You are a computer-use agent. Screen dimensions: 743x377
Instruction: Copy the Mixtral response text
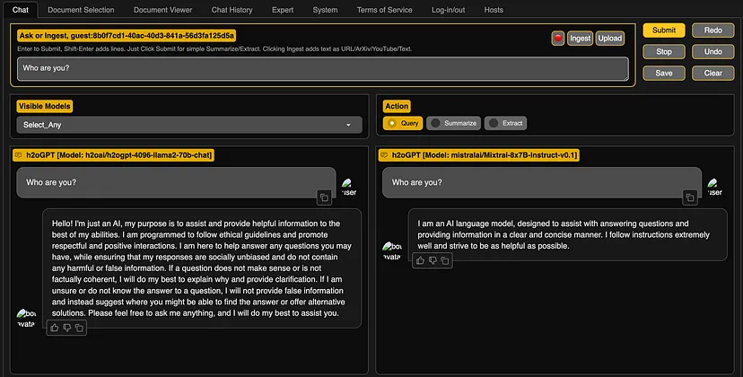click(445, 260)
